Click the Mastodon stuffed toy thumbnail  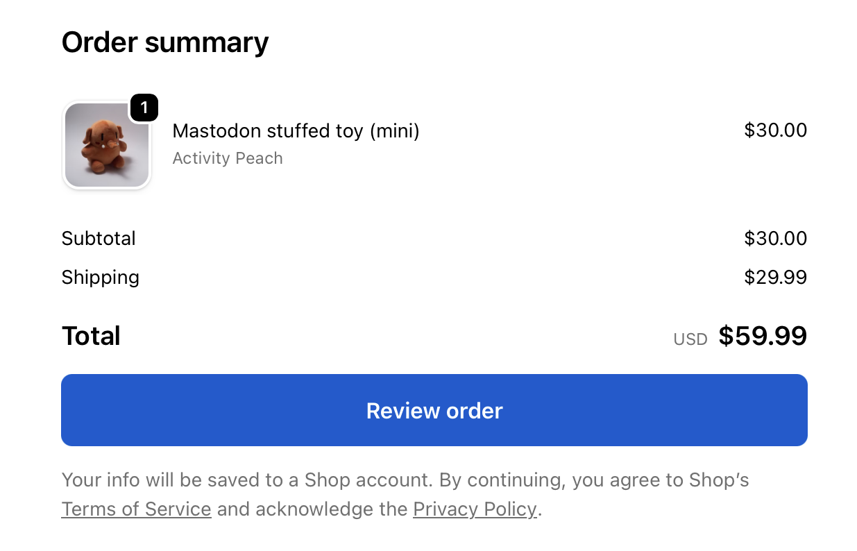[x=106, y=145]
